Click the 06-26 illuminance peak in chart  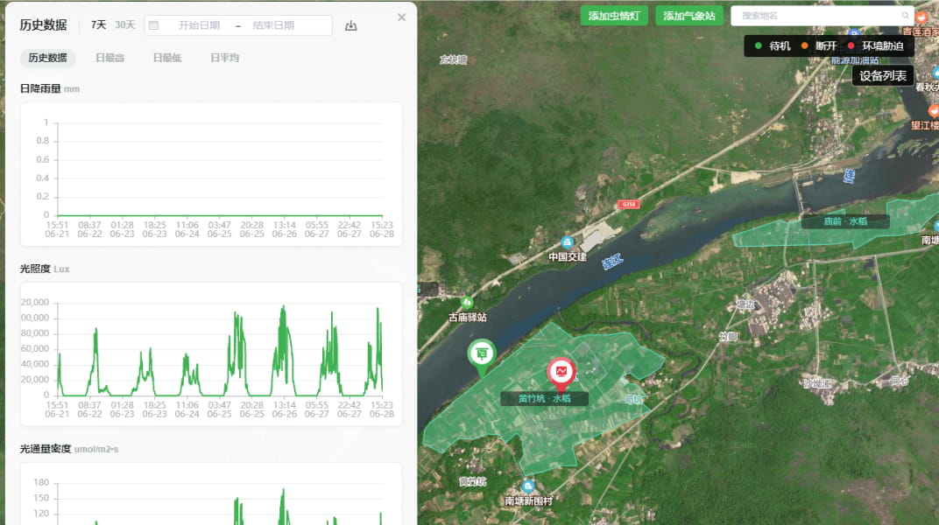click(x=283, y=309)
